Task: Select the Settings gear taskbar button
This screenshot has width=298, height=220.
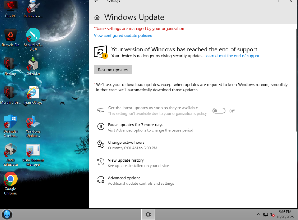Action: coord(148,214)
